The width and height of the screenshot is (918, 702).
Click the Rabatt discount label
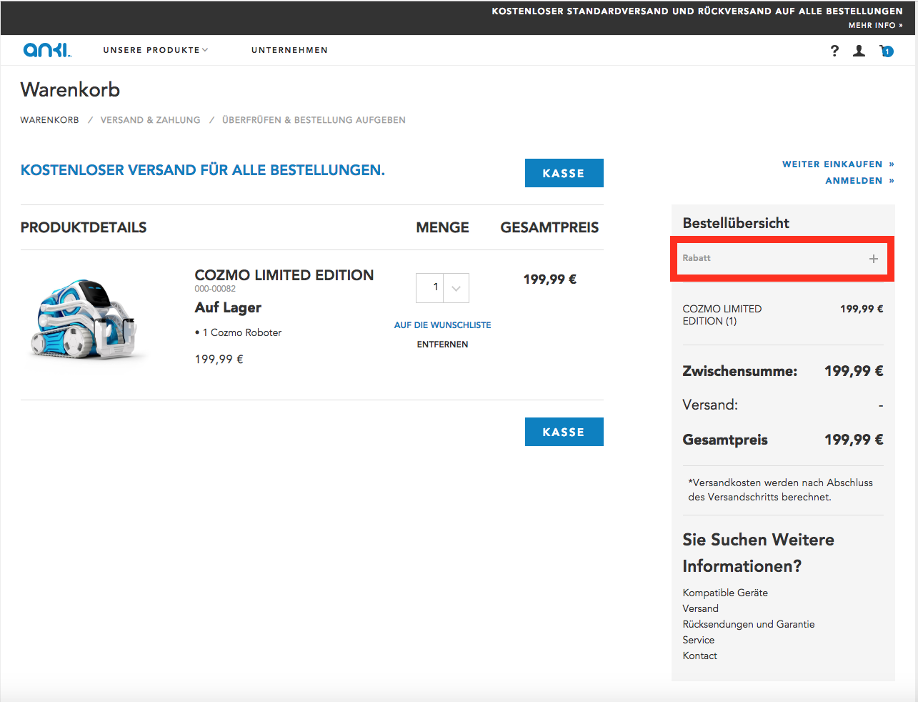697,258
